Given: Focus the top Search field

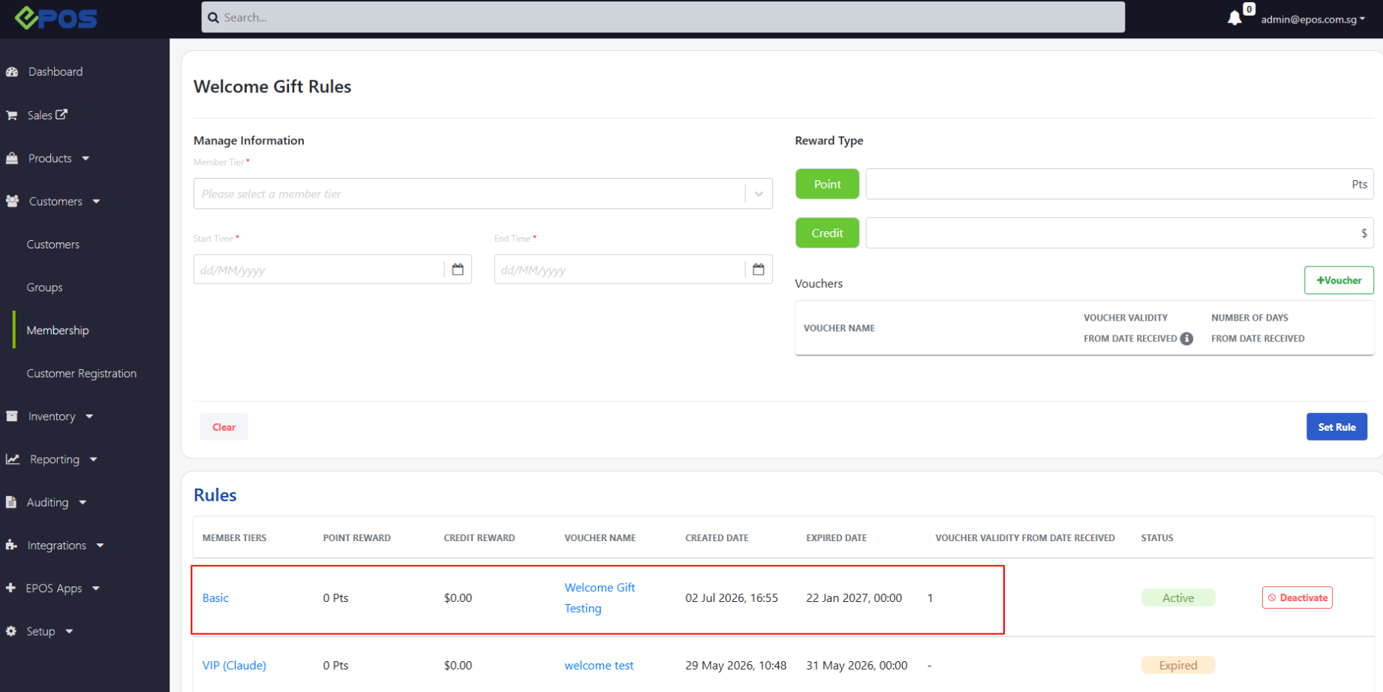Looking at the screenshot, I should click(663, 17).
